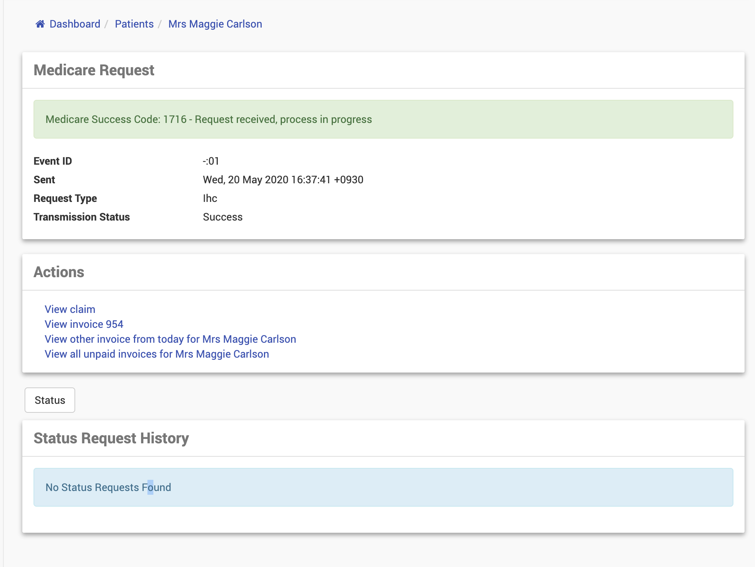This screenshot has width=755, height=567.
Task: Click the home icon in breadcrumb
Action: click(x=40, y=24)
